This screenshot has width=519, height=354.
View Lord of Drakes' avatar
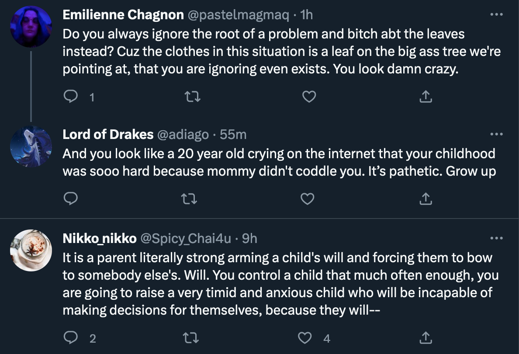pos(31,146)
